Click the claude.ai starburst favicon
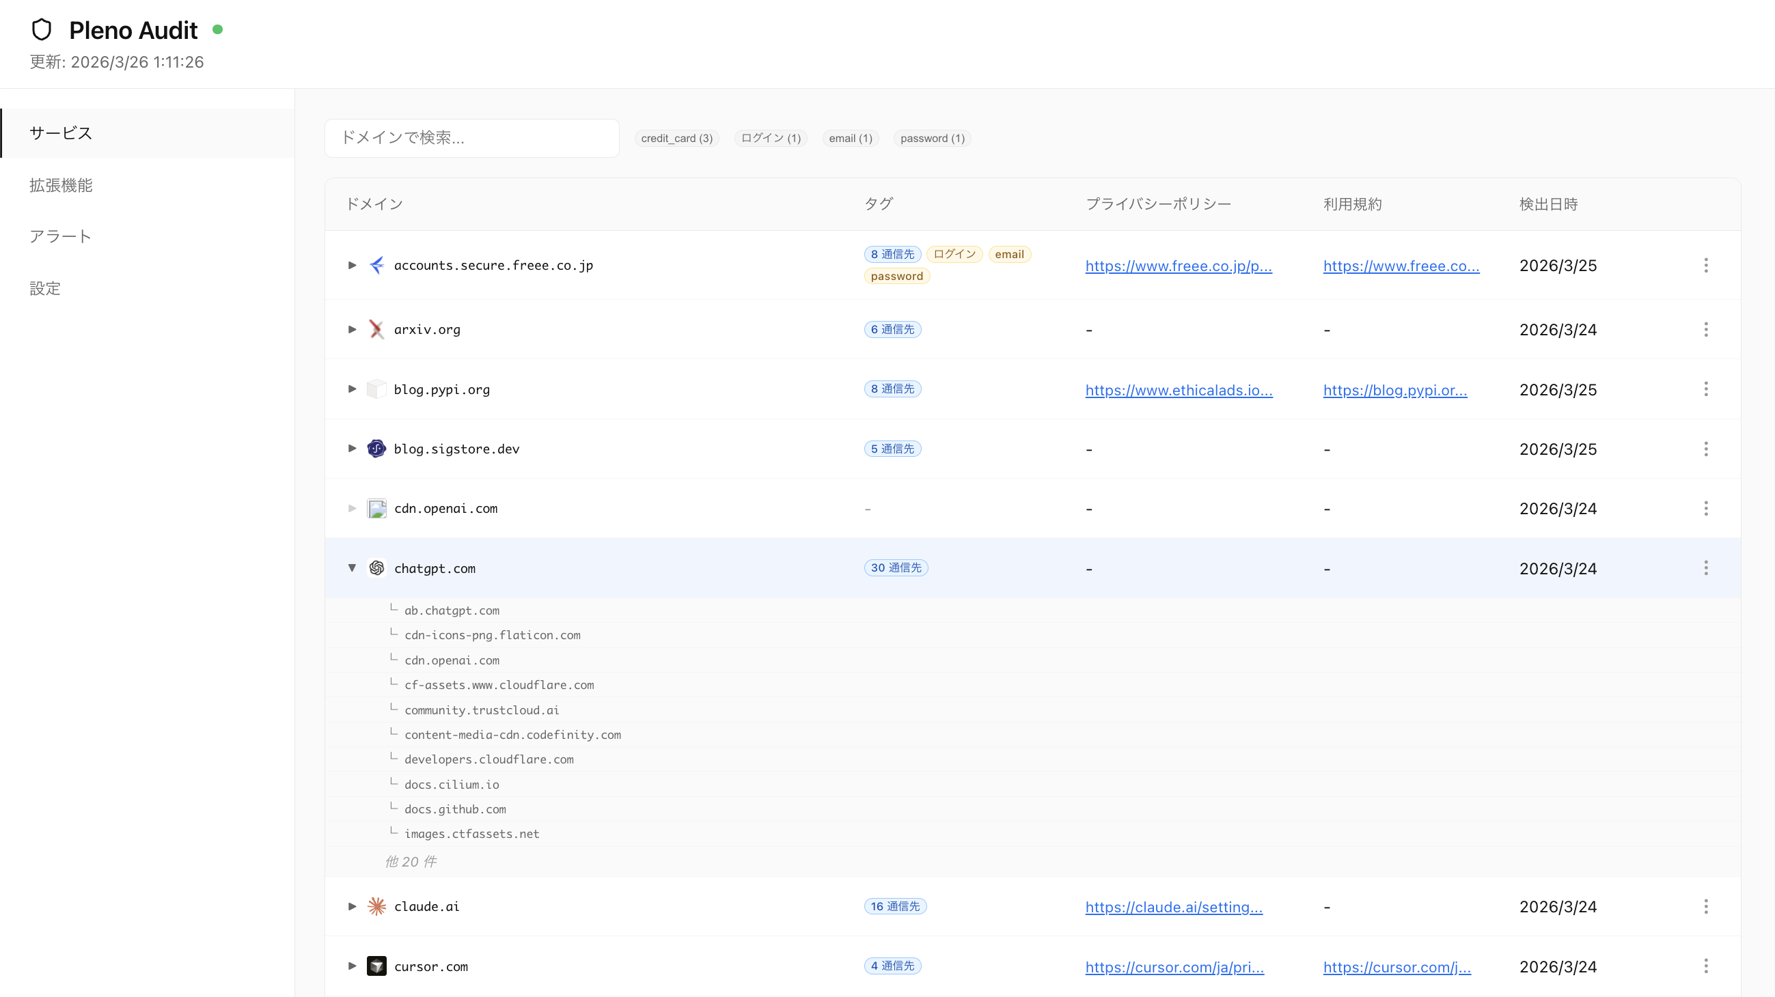This screenshot has width=1775, height=997. 376,906
